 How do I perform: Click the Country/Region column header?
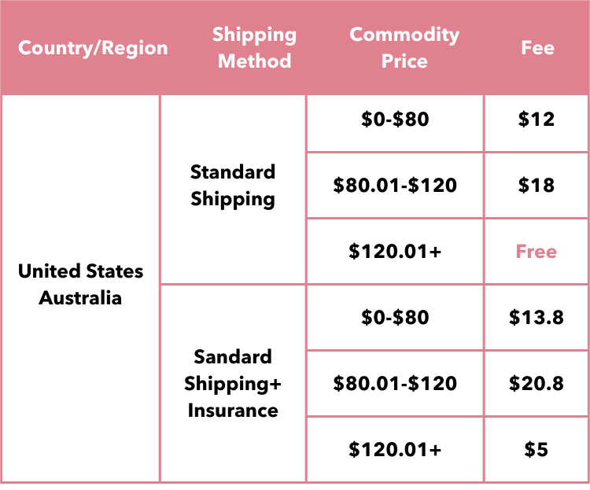[x=93, y=48]
